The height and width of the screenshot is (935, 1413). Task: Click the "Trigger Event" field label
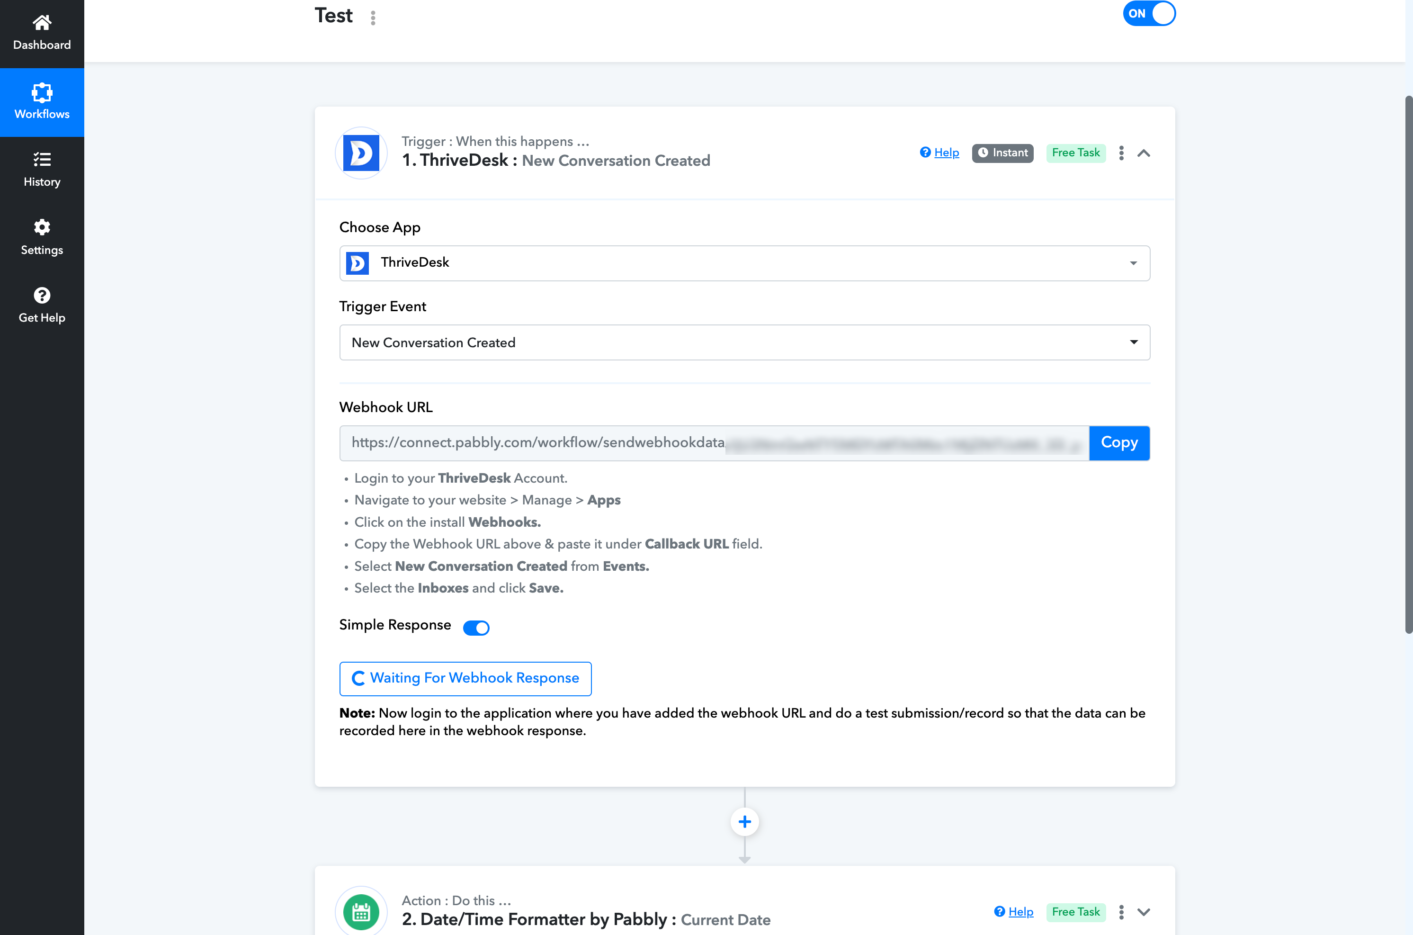tap(383, 306)
